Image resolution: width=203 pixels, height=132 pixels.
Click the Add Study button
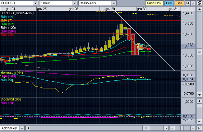tap(9, 128)
